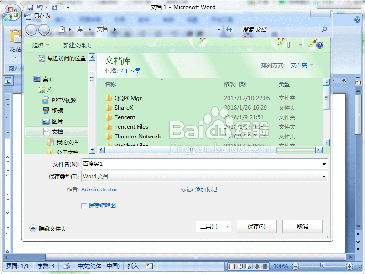Click the macro recording icon in status bar
The image size is (365, 274).
click(149, 266)
